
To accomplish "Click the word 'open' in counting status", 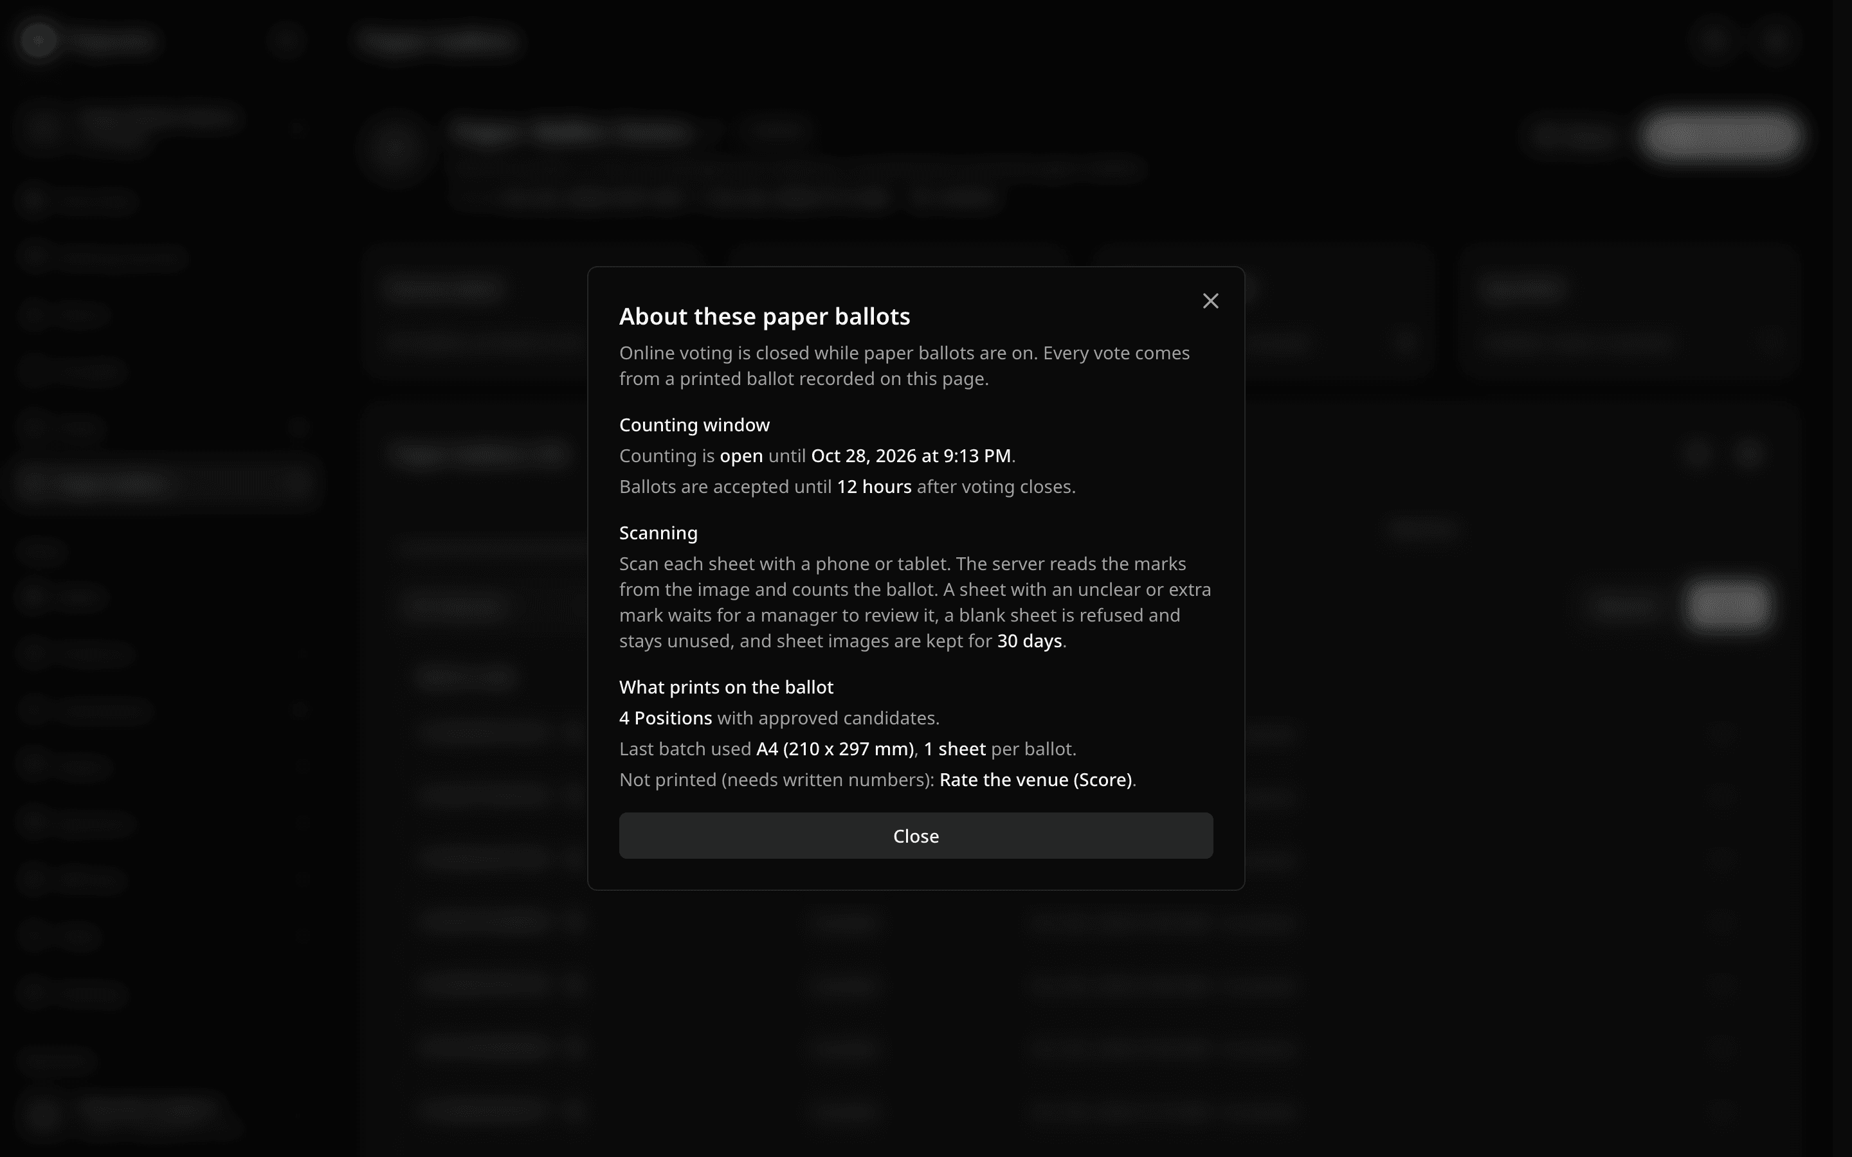I will pos(741,456).
